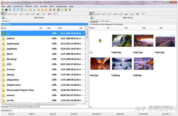Click the binoculars Search toolbar icon
This screenshot has width=178, height=116.
(58, 10)
